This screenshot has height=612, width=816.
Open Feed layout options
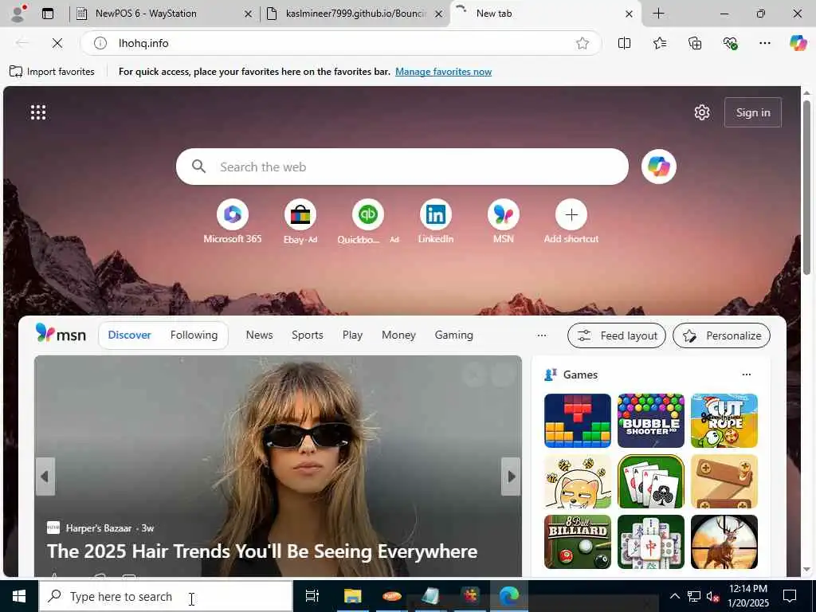[617, 335]
